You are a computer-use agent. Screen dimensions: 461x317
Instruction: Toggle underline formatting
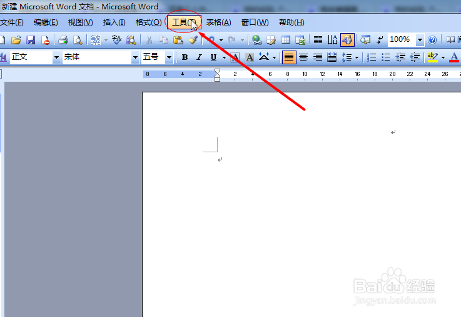click(213, 57)
